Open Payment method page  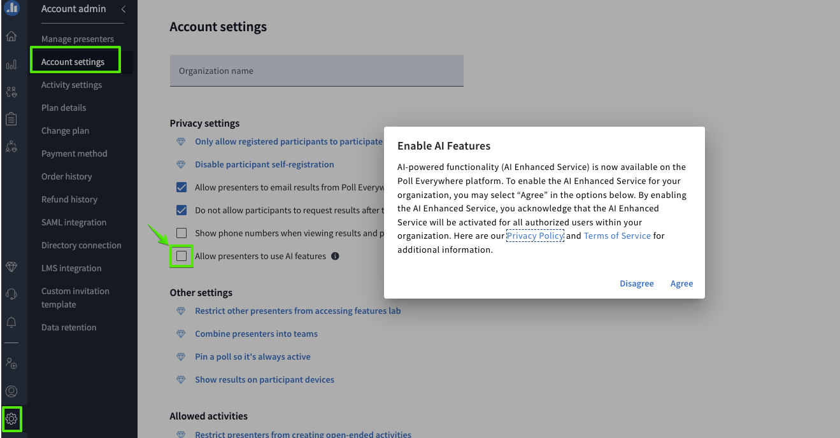coord(74,153)
